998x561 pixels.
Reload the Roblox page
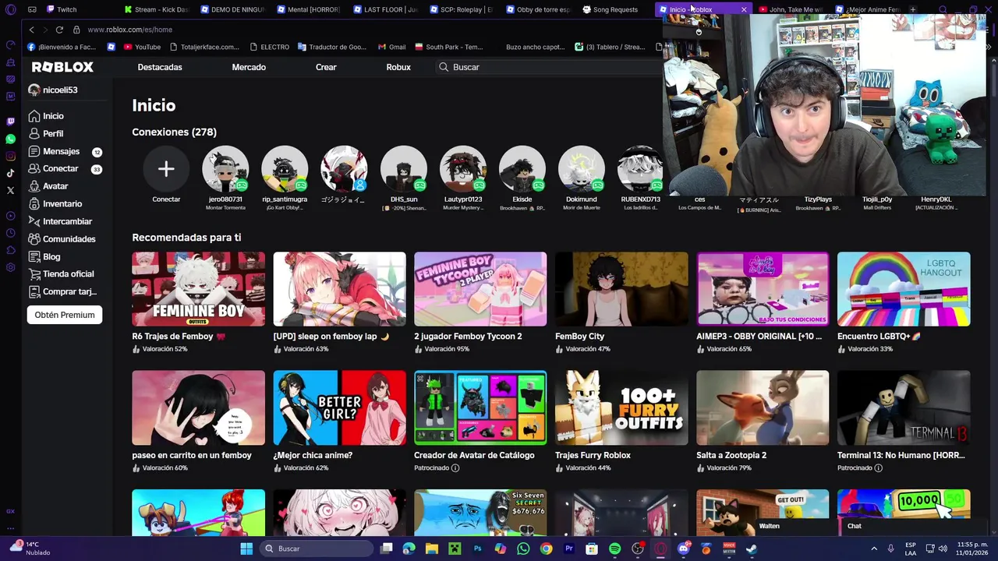(x=59, y=30)
